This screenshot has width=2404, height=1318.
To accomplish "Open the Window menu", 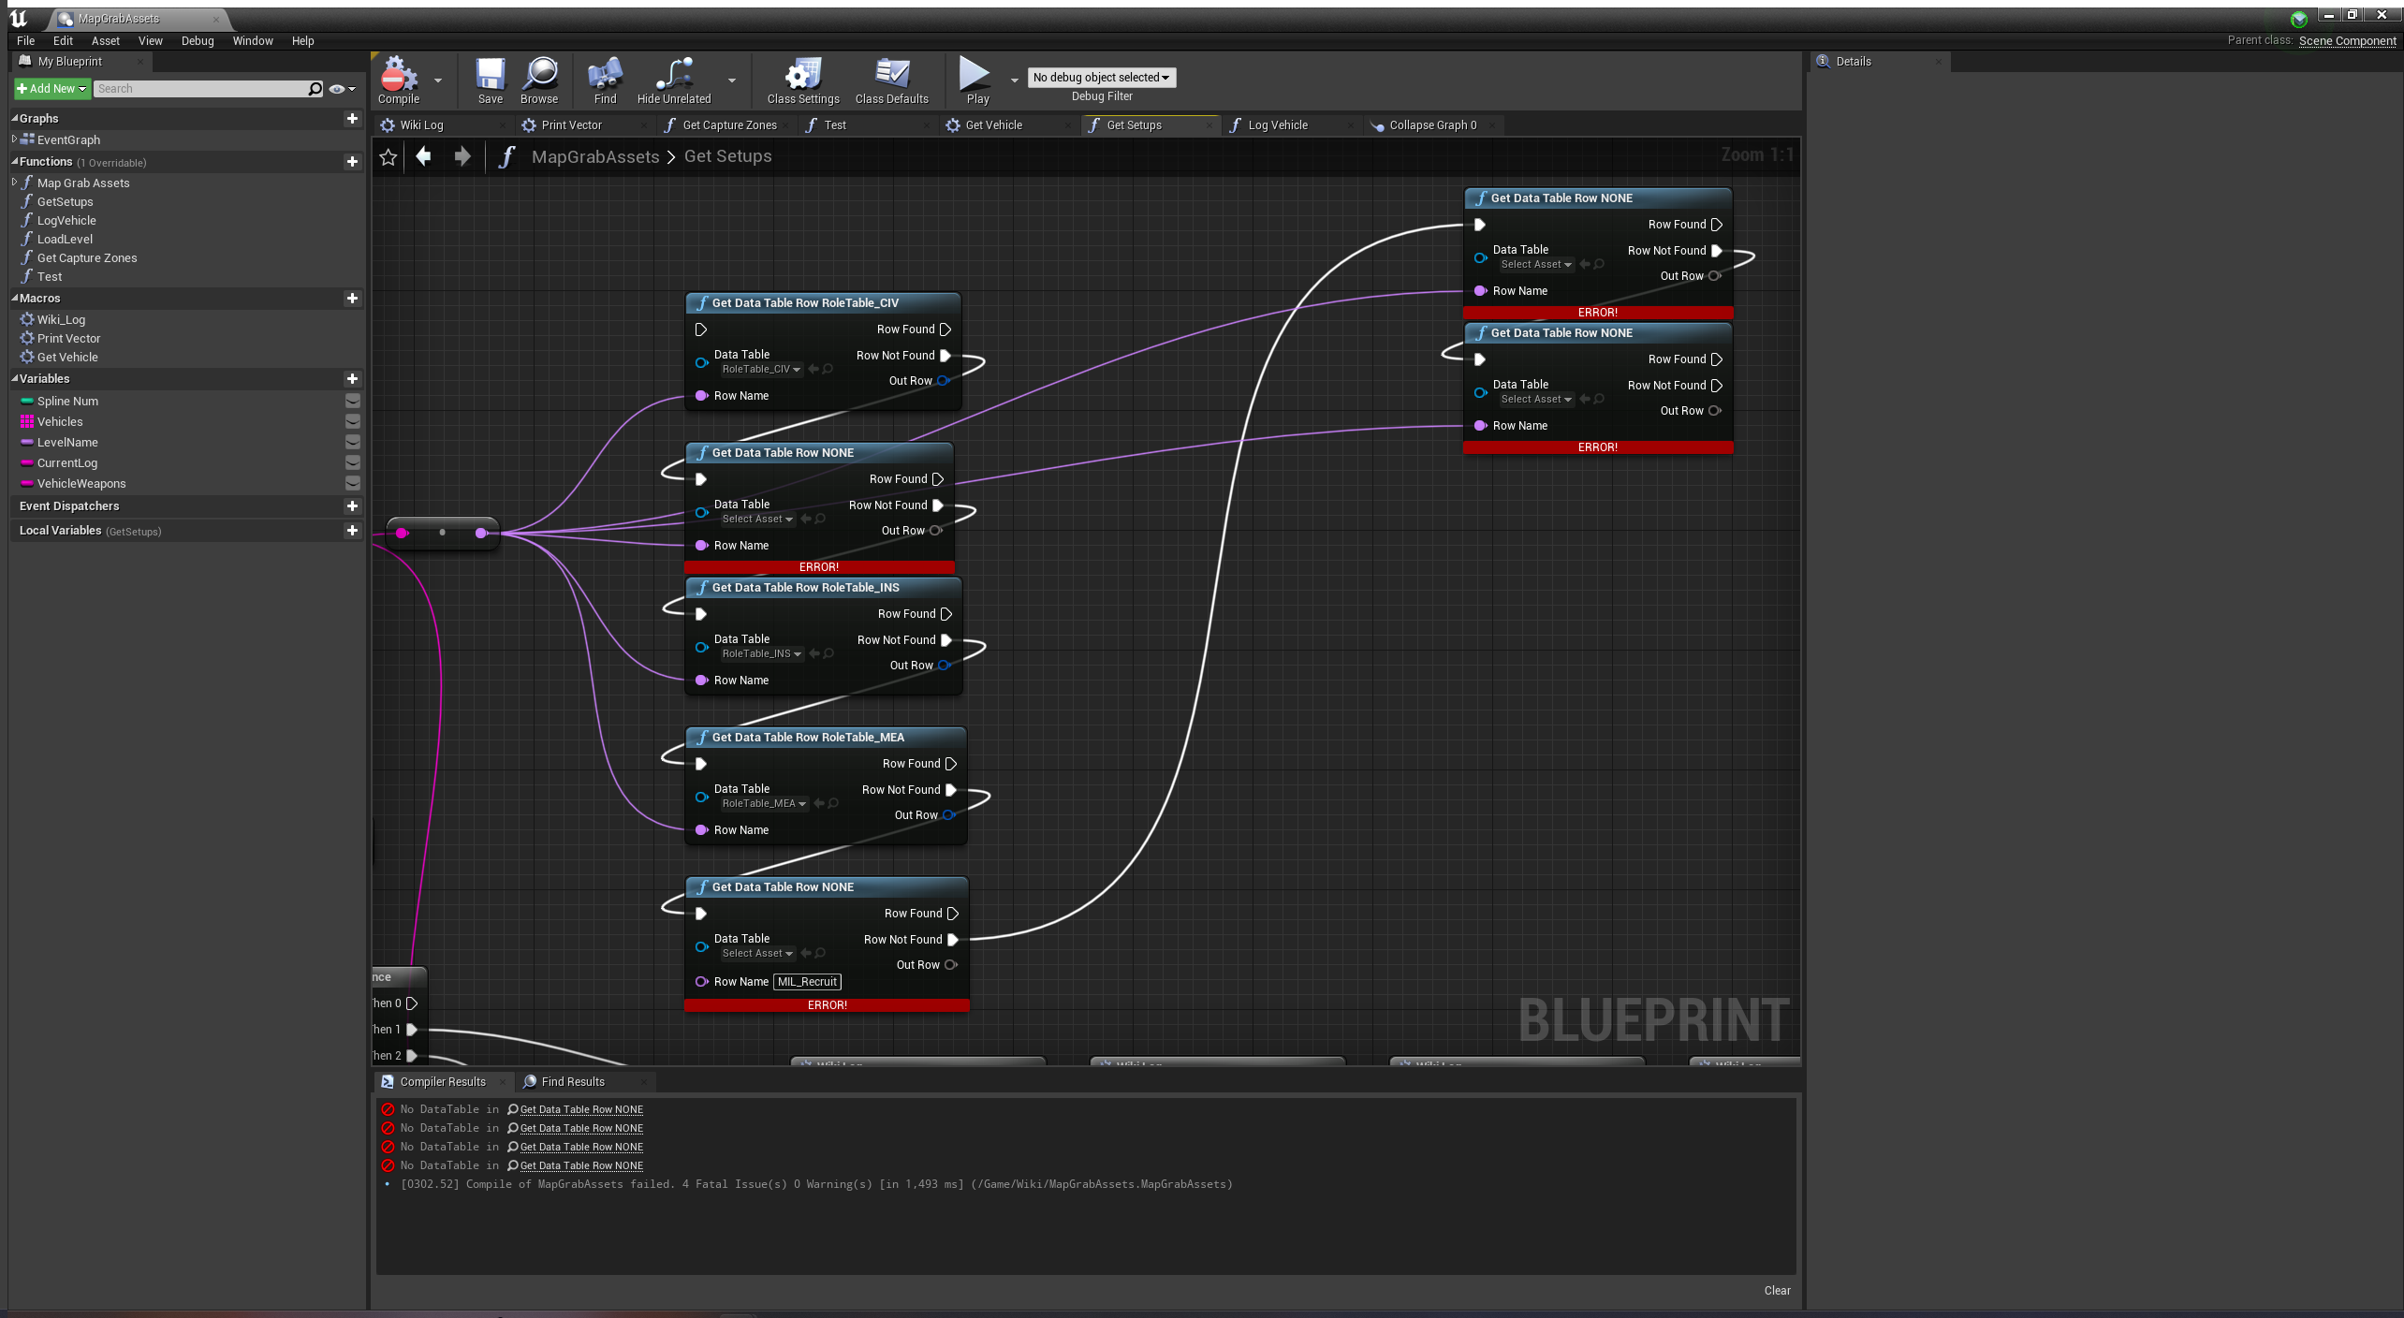I will coord(252,41).
